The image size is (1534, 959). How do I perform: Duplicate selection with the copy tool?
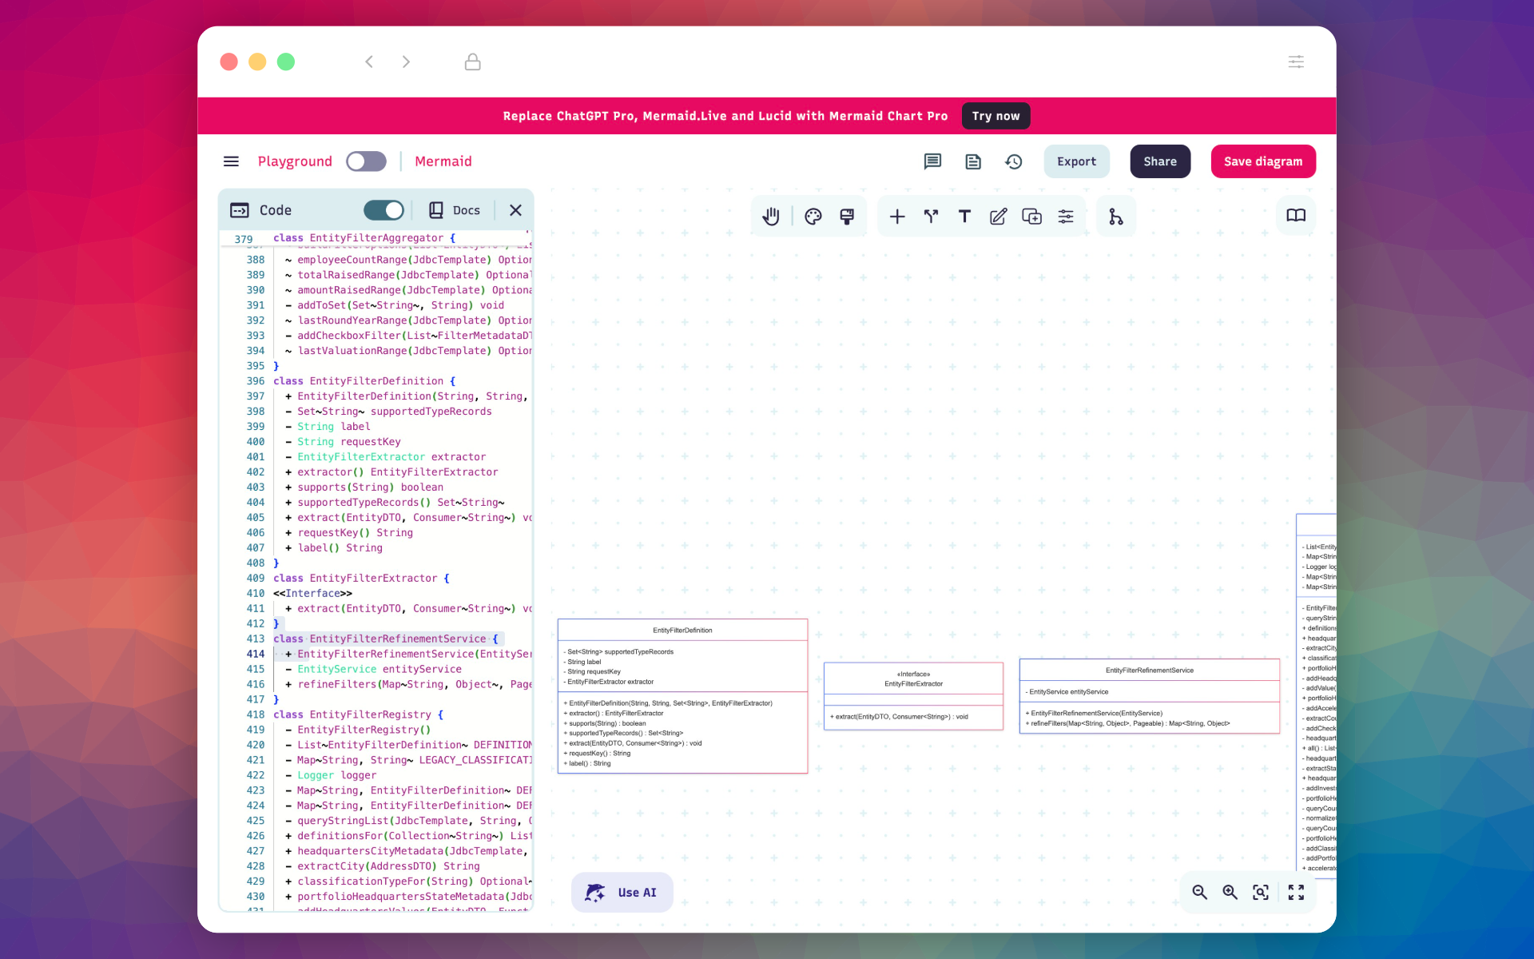(x=1031, y=216)
